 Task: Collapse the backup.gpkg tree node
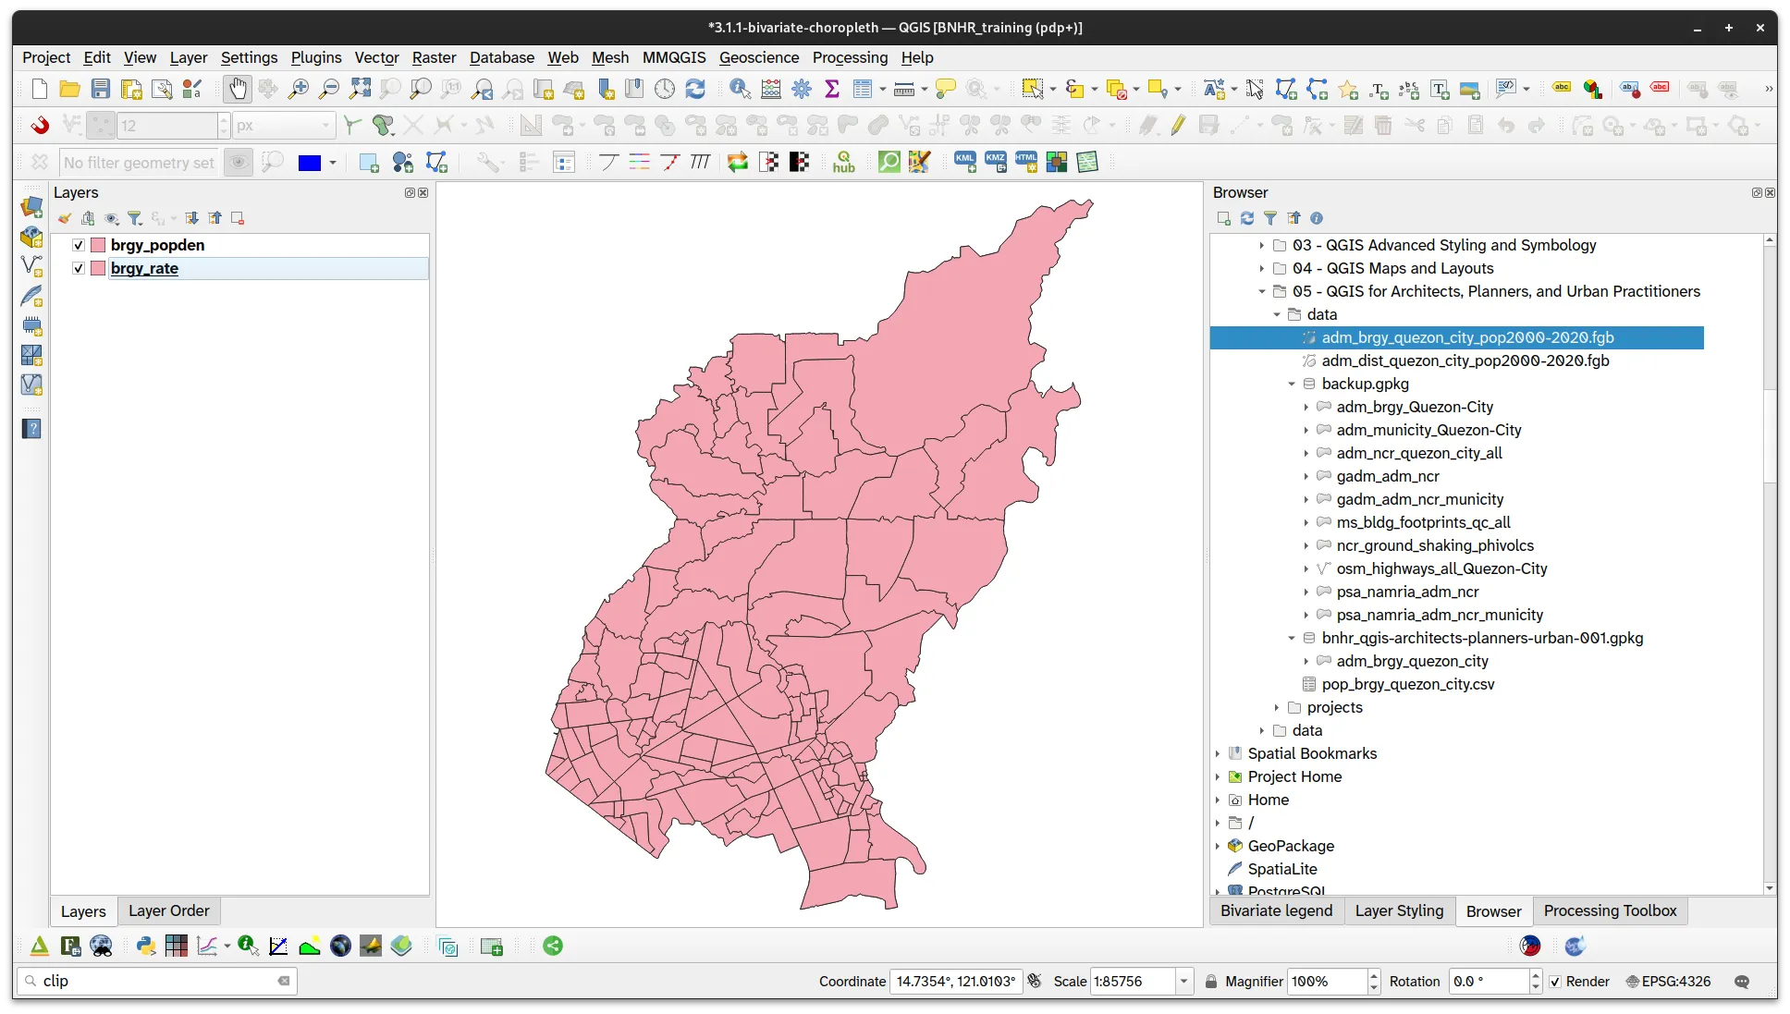tap(1292, 384)
